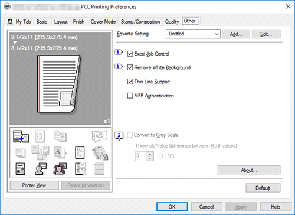Viewport: 295px width, 215px height.
Task: Switch to the Quality tab
Action: click(172, 22)
